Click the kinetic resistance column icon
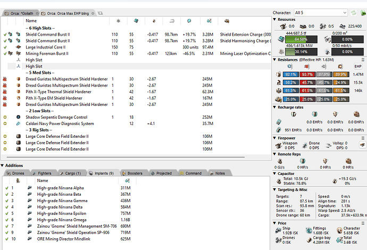Screen dimensions: 367x250 (x=324, y=66)
